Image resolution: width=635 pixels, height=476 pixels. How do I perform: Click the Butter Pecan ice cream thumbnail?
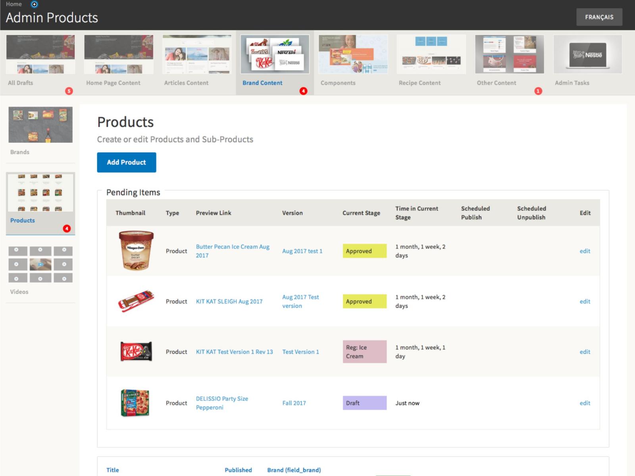click(x=136, y=251)
